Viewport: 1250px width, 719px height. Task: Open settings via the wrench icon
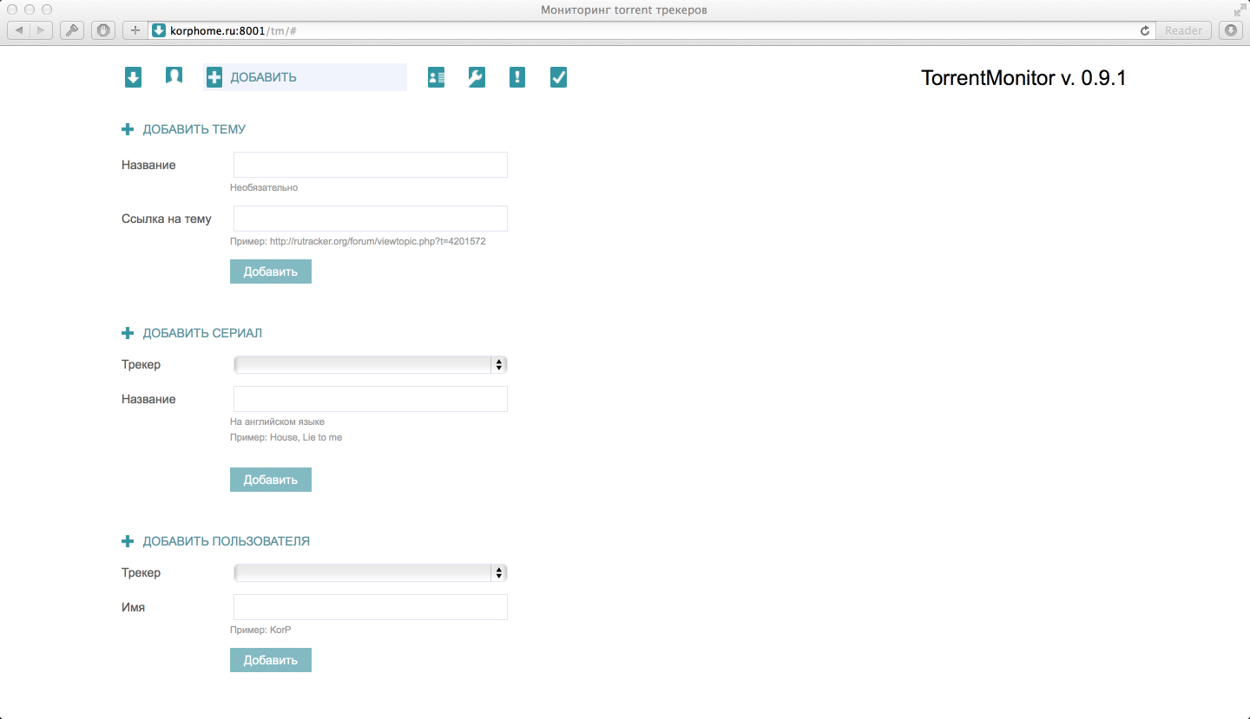coord(476,77)
